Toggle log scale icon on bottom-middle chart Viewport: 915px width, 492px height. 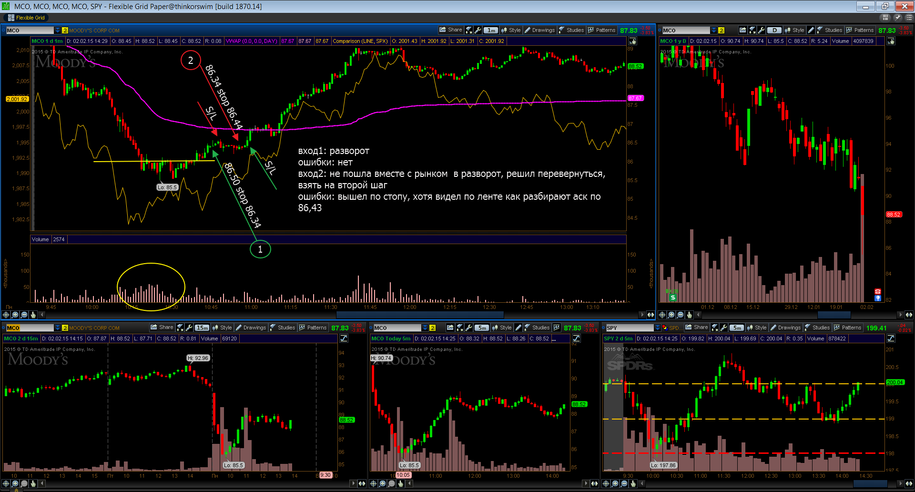(576, 338)
